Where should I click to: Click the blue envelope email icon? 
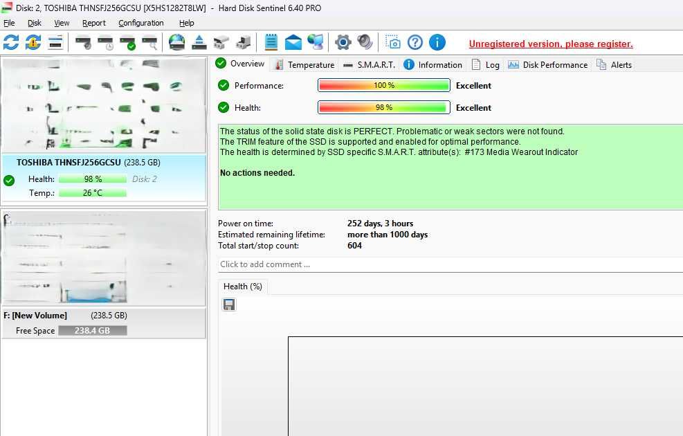pos(293,42)
